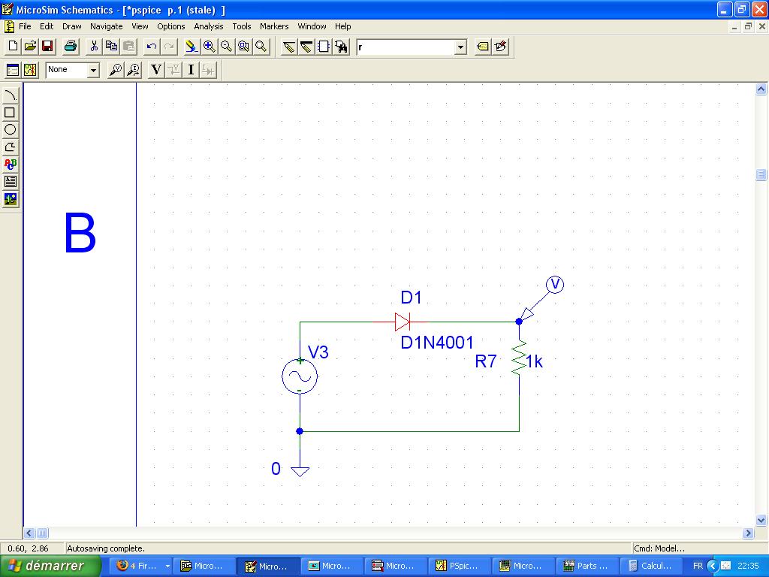The width and height of the screenshot is (769, 577).
Task: Zoom in with the plus magnifier
Action: (209, 47)
